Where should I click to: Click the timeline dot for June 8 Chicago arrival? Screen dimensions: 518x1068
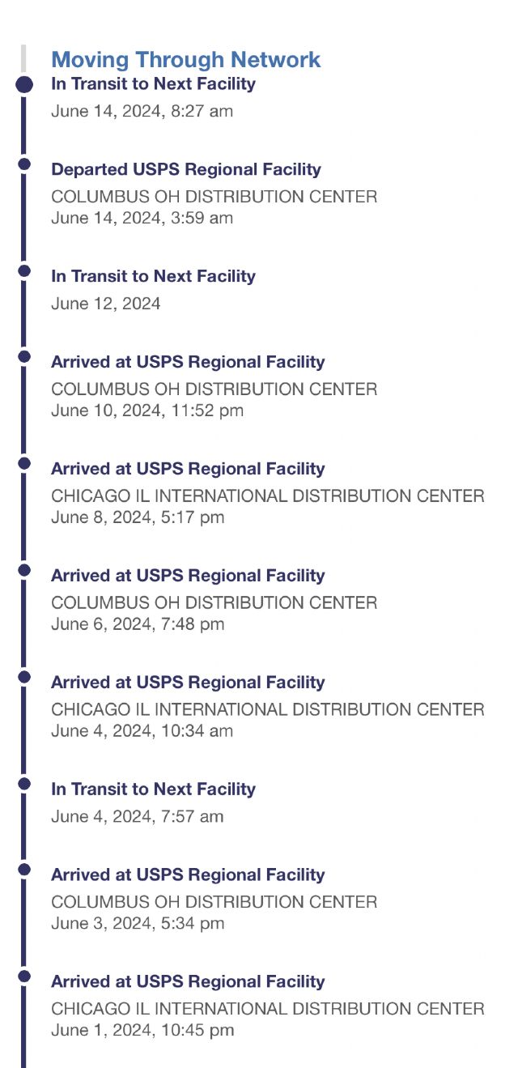[24, 463]
